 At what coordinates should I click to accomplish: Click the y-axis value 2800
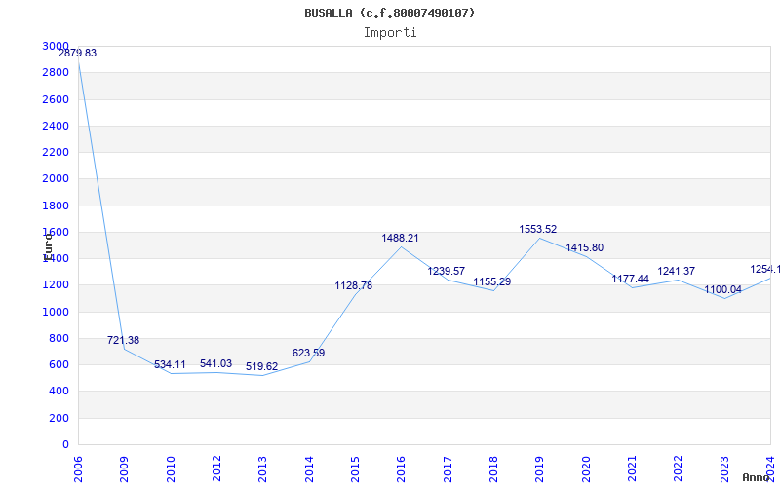pos(56,72)
